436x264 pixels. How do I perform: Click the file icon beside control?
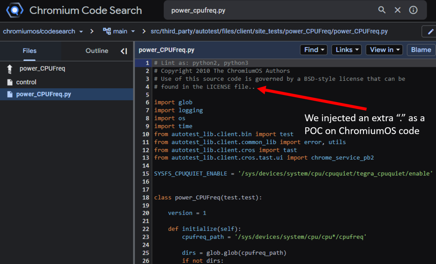(10, 82)
